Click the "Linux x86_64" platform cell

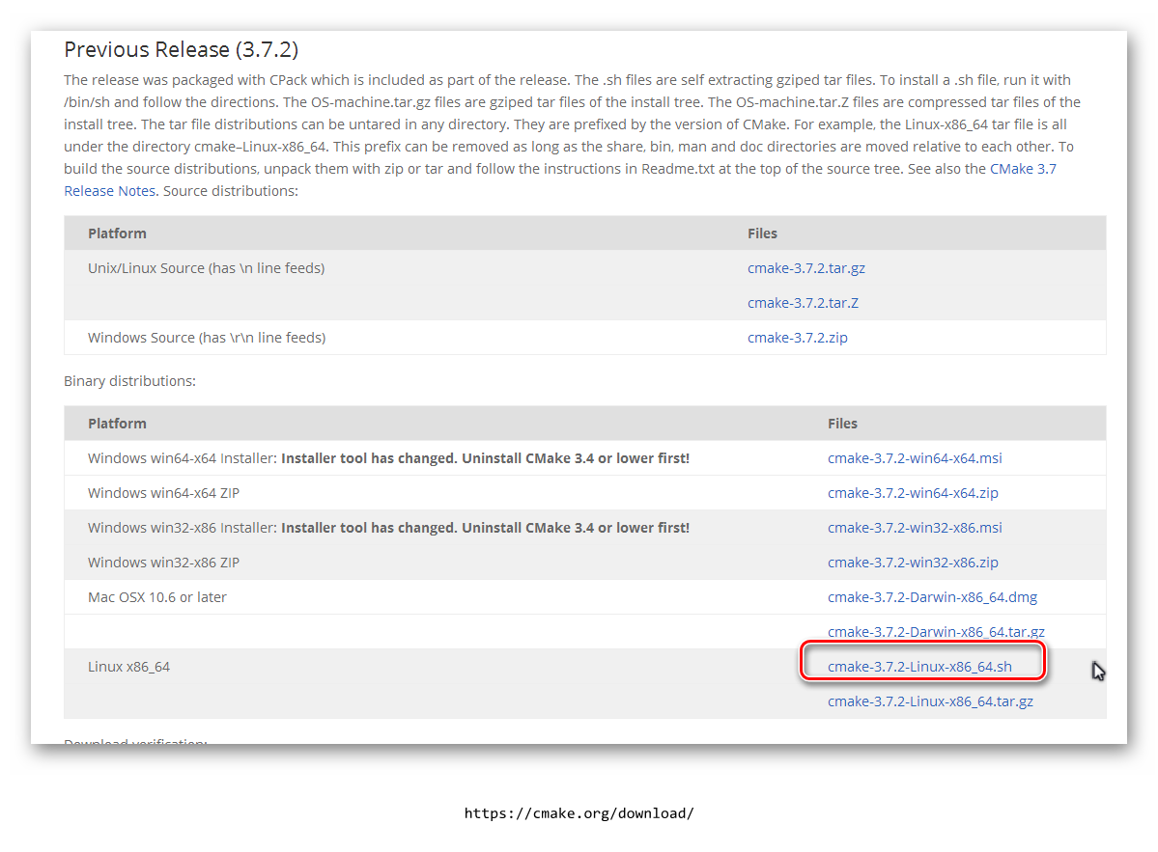pos(128,667)
